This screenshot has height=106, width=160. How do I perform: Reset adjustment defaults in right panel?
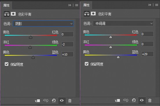click(134, 100)
